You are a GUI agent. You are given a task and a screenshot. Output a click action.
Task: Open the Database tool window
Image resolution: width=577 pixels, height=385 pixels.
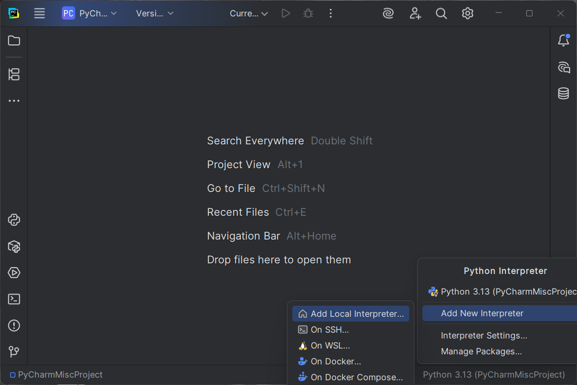click(x=564, y=94)
